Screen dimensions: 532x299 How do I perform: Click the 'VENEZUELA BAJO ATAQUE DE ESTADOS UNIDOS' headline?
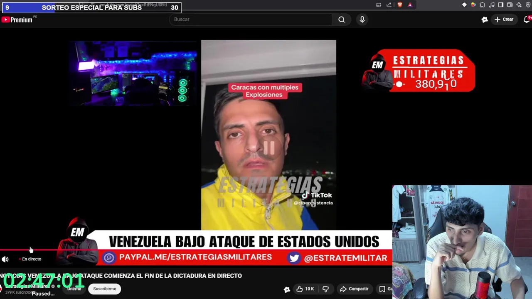(x=244, y=241)
